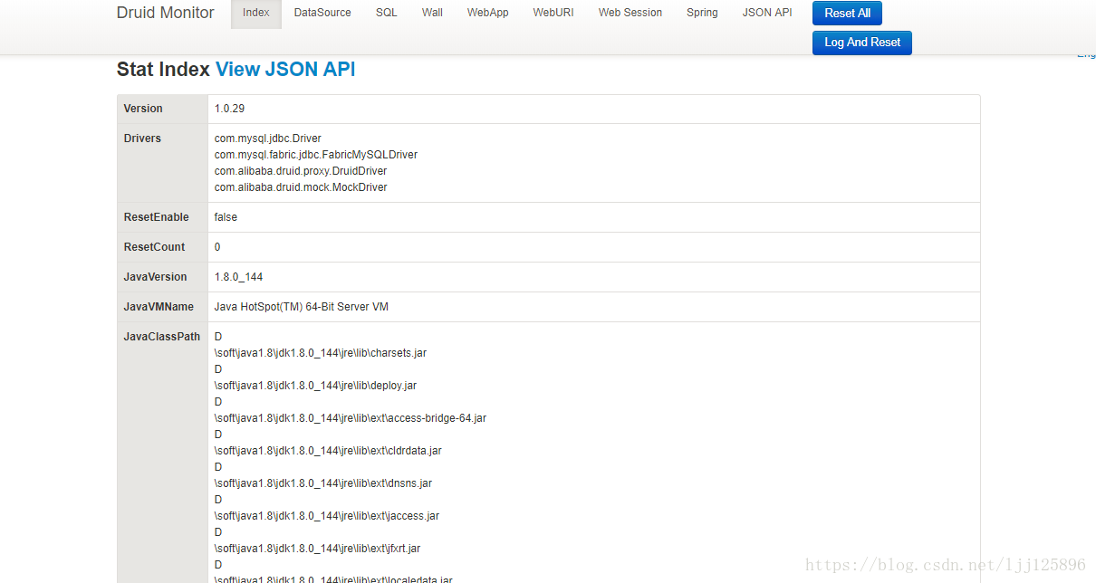Image resolution: width=1096 pixels, height=583 pixels.
Task: Open the WebURI tab
Action: click(x=553, y=13)
